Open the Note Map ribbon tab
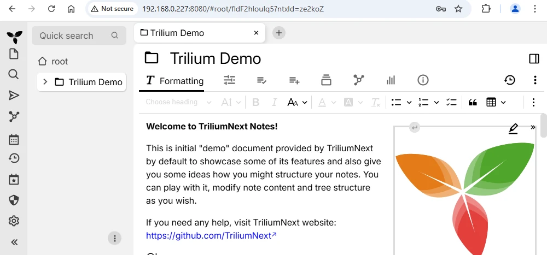This screenshot has width=547, height=255. (x=359, y=80)
